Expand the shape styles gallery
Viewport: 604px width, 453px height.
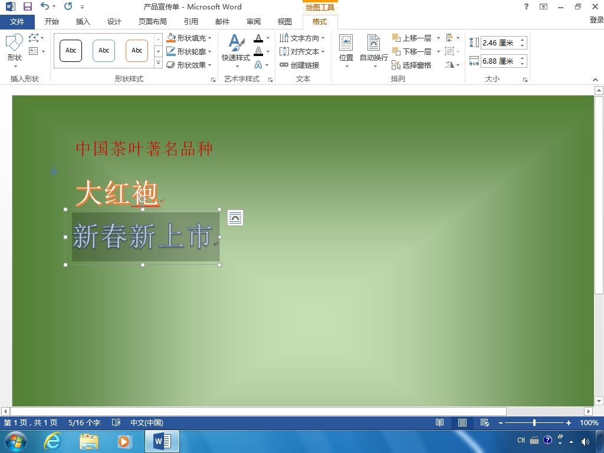pyautogui.click(x=158, y=63)
